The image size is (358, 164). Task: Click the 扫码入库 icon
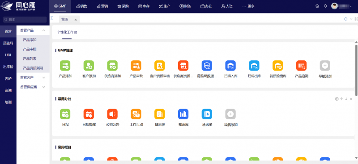tap(230, 65)
